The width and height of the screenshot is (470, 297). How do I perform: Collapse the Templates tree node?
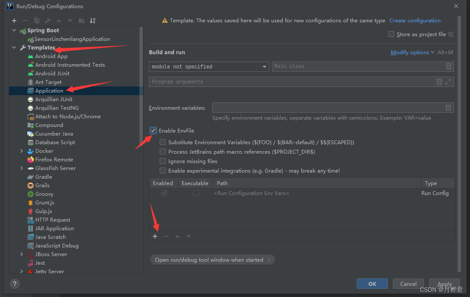coord(14,47)
